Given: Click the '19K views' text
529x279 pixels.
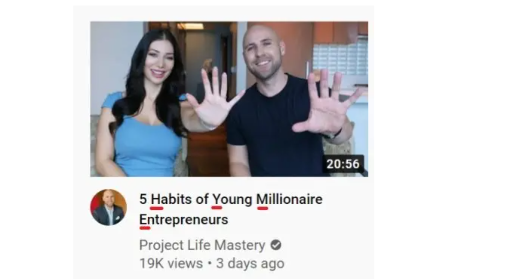Looking at the screenshot, I should tap(171, 264).
